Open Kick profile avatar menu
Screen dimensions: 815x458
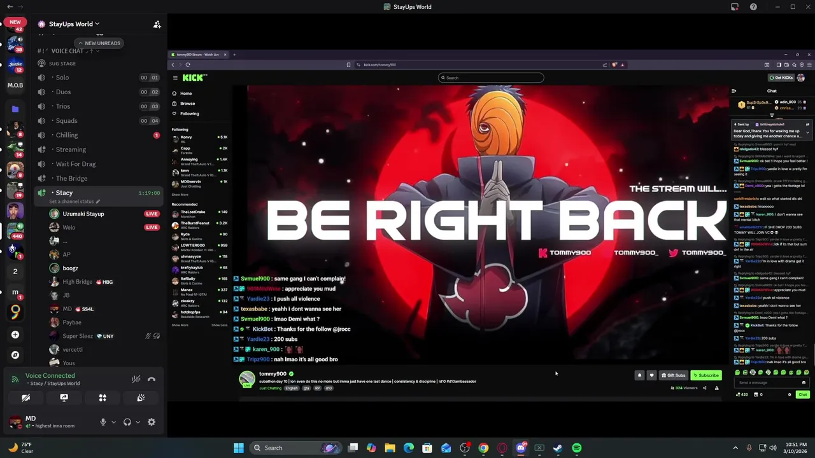(800, 78)
